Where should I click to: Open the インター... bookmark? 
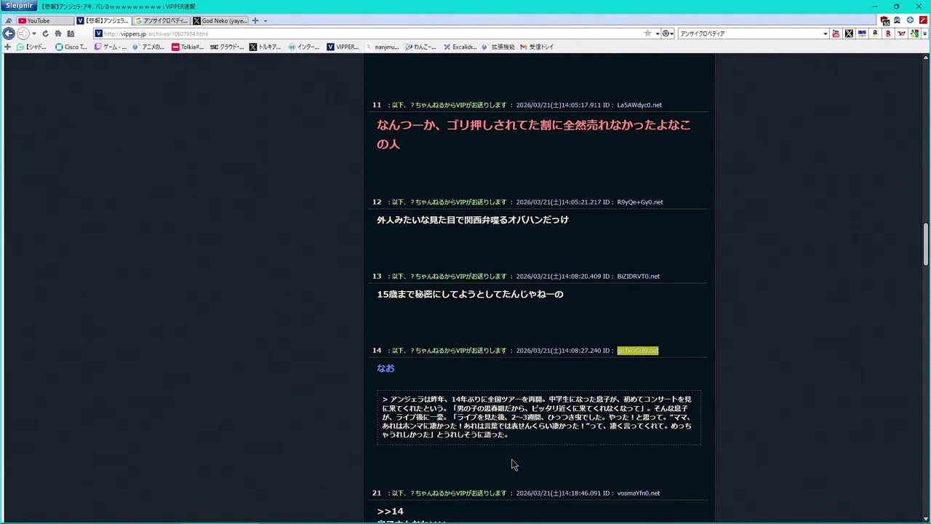pyautogui.click(x=303, y=47)
